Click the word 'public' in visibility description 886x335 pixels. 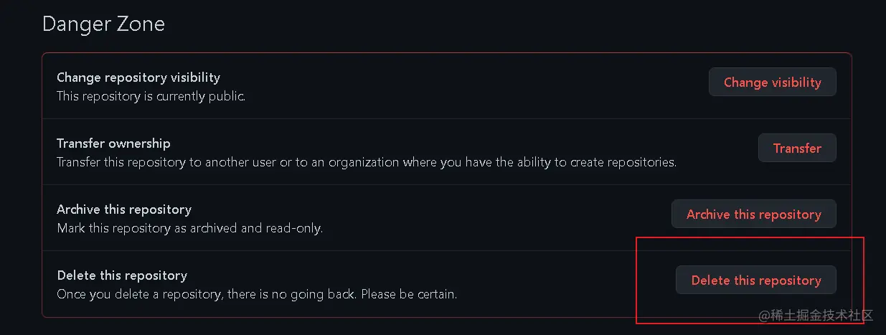click(227, 96)
